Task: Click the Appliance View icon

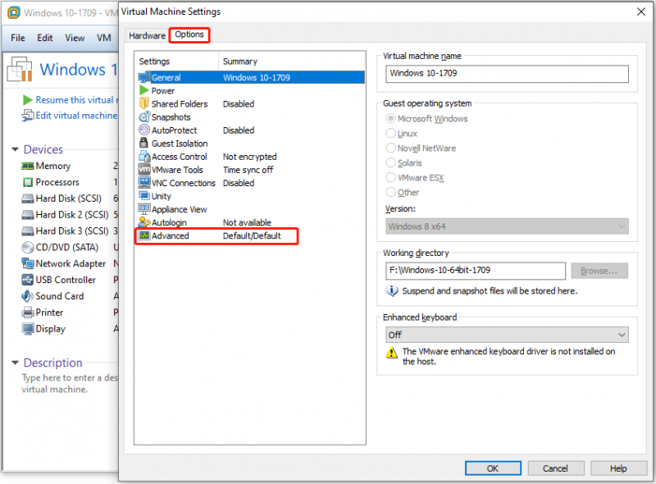Action: pos(144,209)
